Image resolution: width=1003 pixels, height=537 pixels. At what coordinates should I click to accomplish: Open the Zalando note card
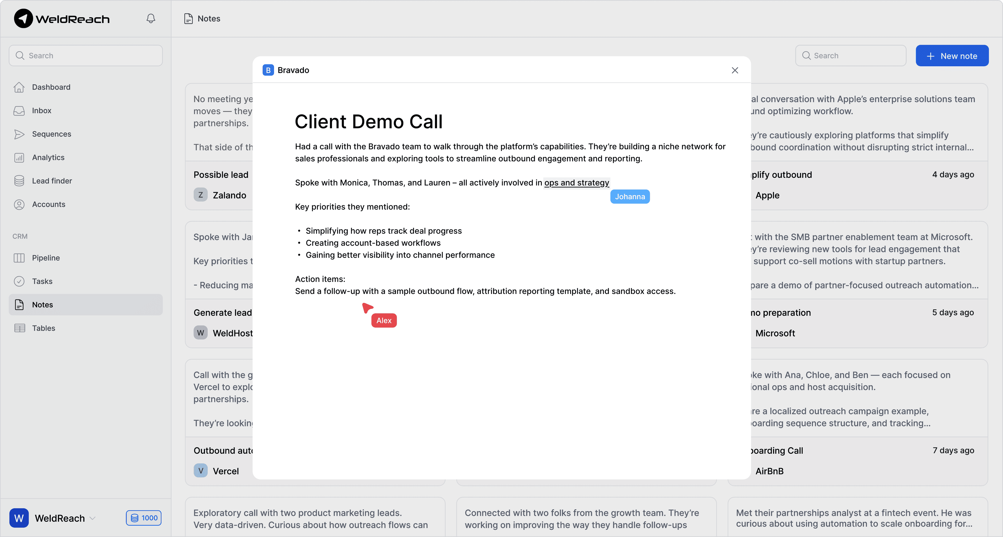[x=219, y=147]
